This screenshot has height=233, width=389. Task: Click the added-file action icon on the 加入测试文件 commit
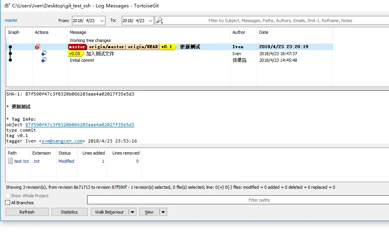(x=44, y=53)
